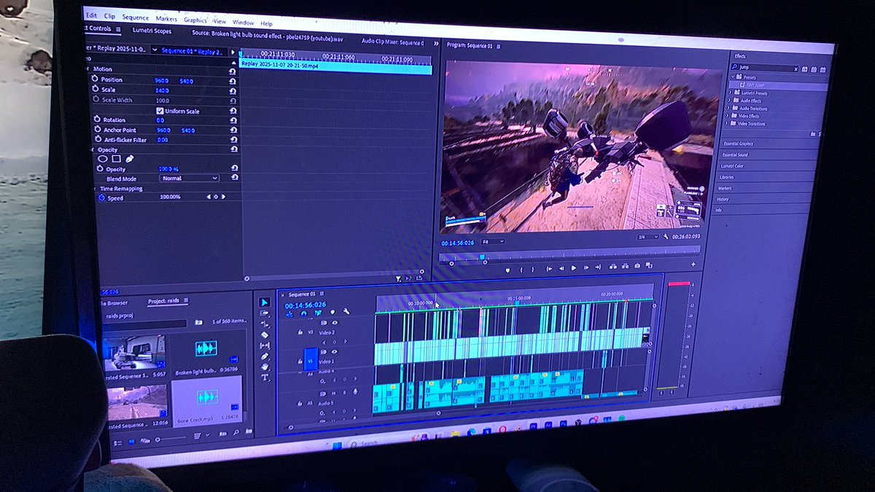Expand the Video Transitions folder
The image size is (875, 492).
728,124
